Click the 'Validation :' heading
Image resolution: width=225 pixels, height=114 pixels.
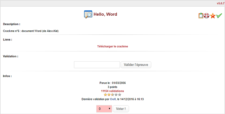(11, 56)
